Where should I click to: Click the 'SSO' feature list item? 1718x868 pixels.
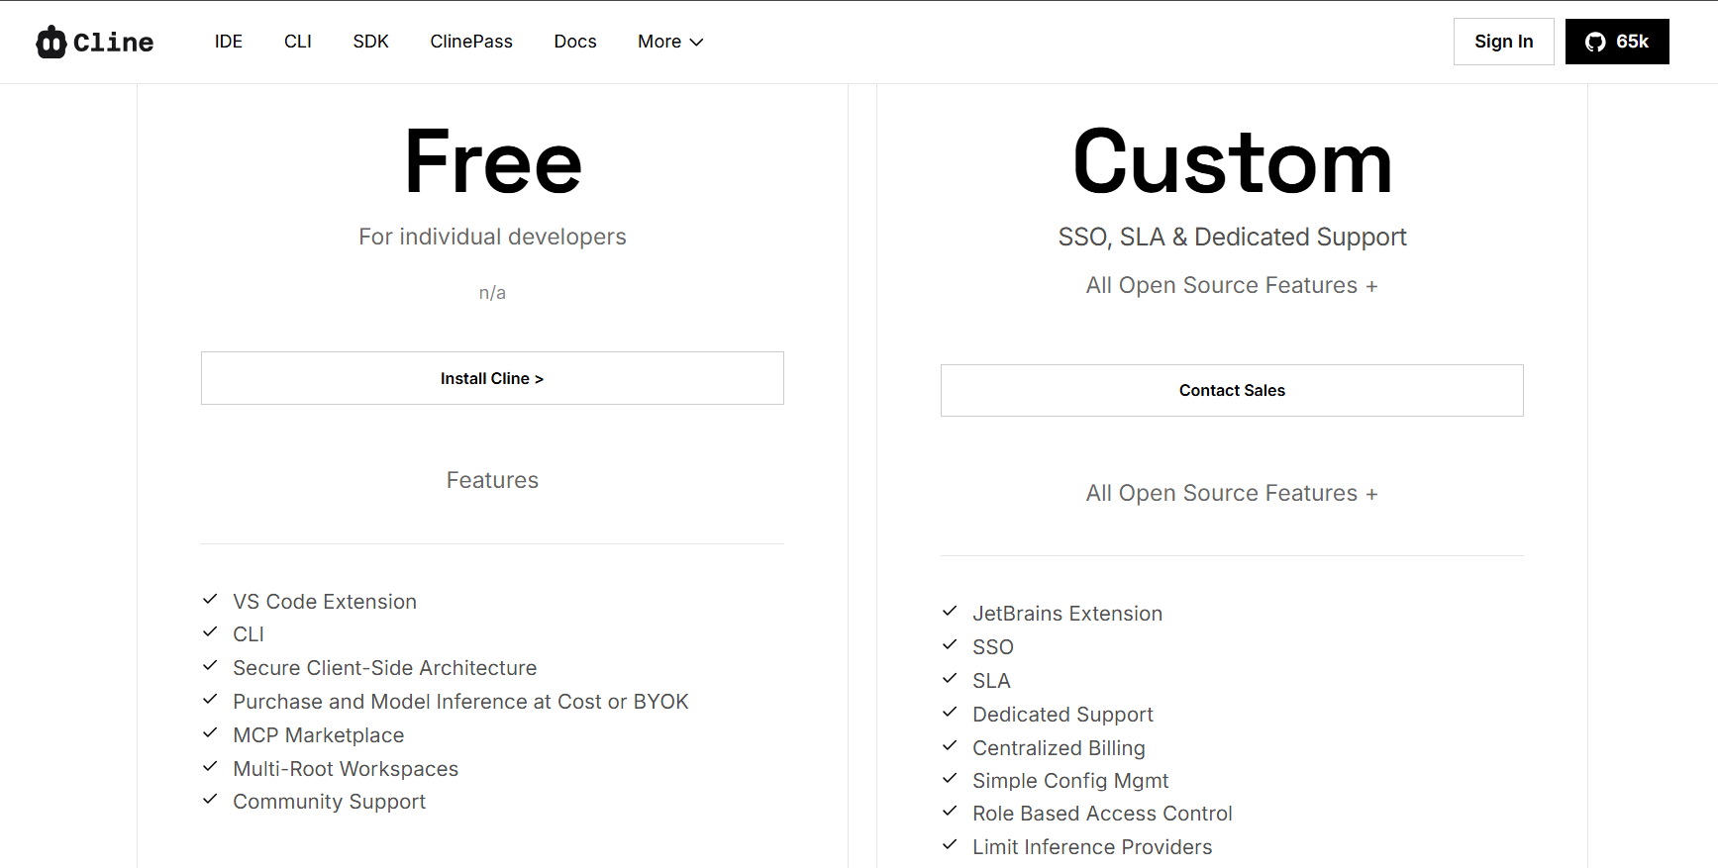click(993, 647)
